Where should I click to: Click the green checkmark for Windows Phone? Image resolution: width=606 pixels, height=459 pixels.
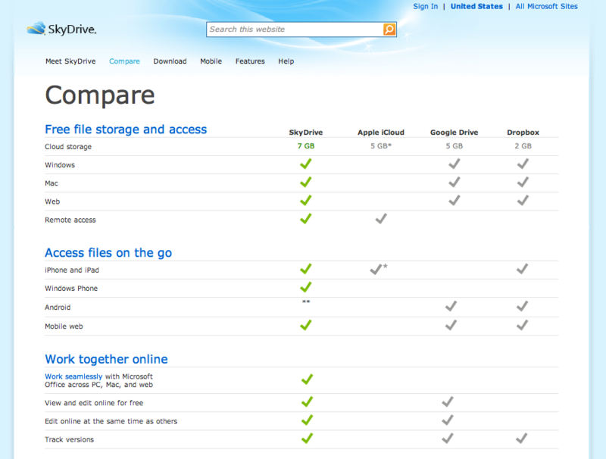coord(306,287)
